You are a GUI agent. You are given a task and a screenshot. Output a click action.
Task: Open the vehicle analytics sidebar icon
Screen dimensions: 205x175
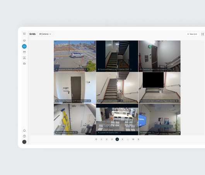24,64
